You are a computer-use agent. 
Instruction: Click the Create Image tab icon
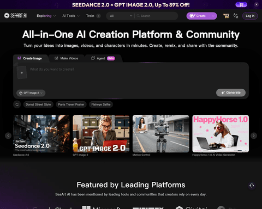tap(19, 58)
